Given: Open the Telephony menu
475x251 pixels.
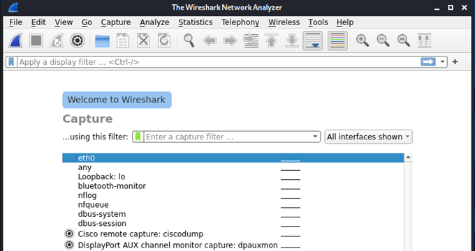Looking at the screenshot, I should coord(240,22).
